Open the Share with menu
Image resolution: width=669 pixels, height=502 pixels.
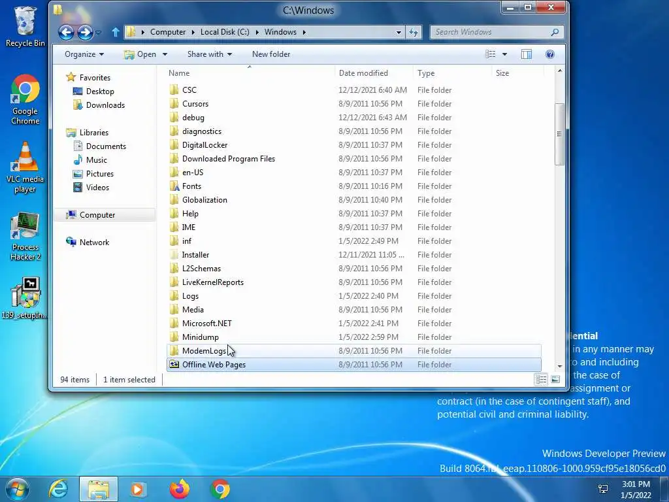pos(210,54)
